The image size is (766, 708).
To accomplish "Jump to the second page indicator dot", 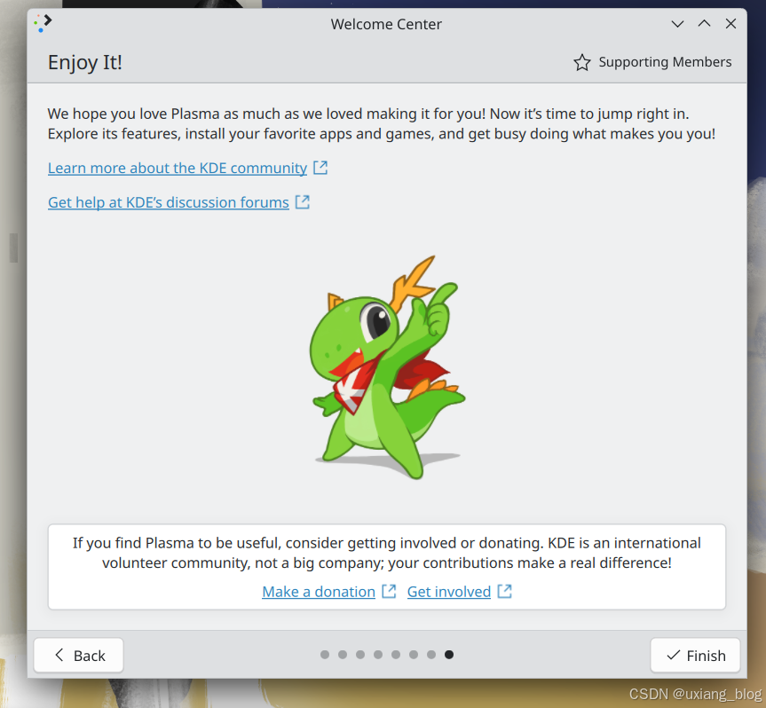I will 343,654.
